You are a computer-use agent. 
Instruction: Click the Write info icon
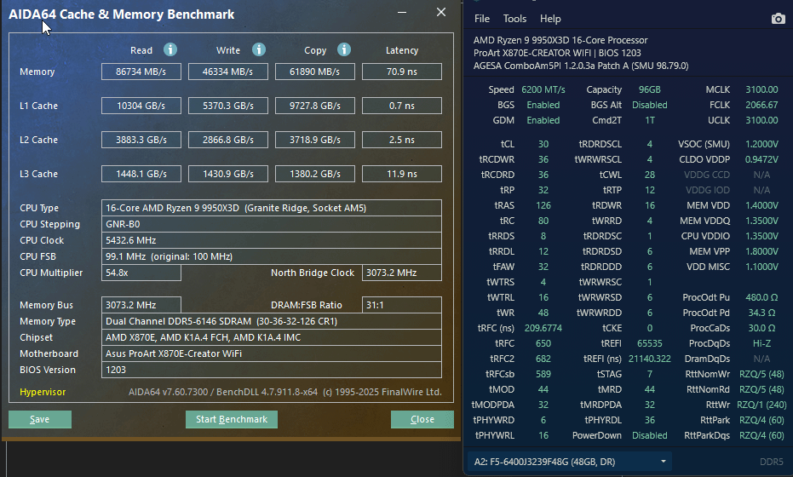pyautogui.click(x=259, y=49)
